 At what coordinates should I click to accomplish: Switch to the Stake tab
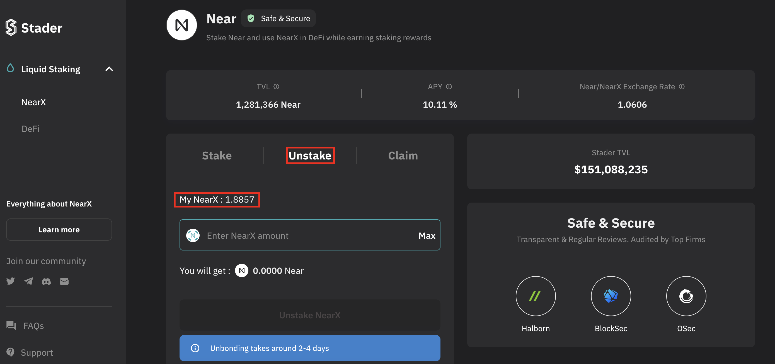[x=217, y=156]
